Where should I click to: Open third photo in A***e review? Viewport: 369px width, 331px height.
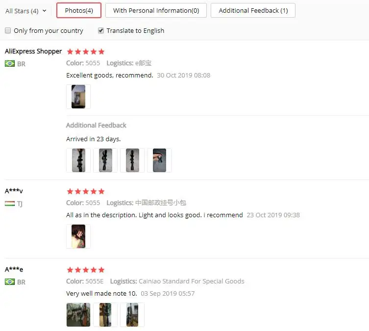coord(132,315)
